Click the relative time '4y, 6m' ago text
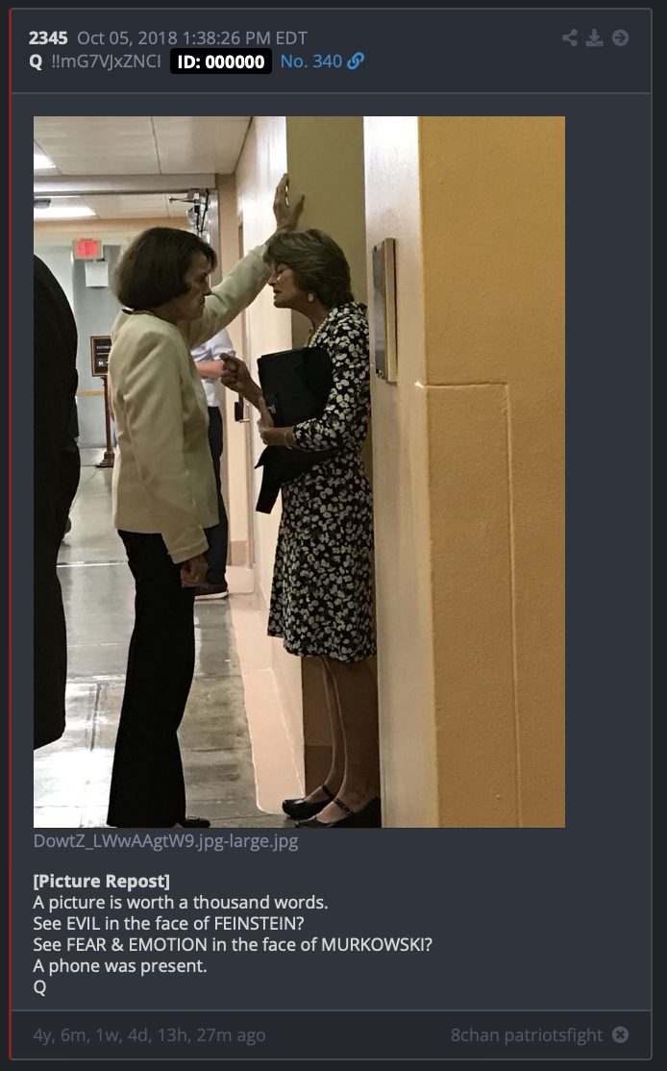Viewport: 667px width, 1071px height. click(149, 1035)
